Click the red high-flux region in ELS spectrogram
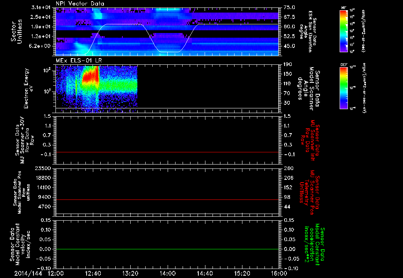The image size is (403, 278). (x=90, y=76)
